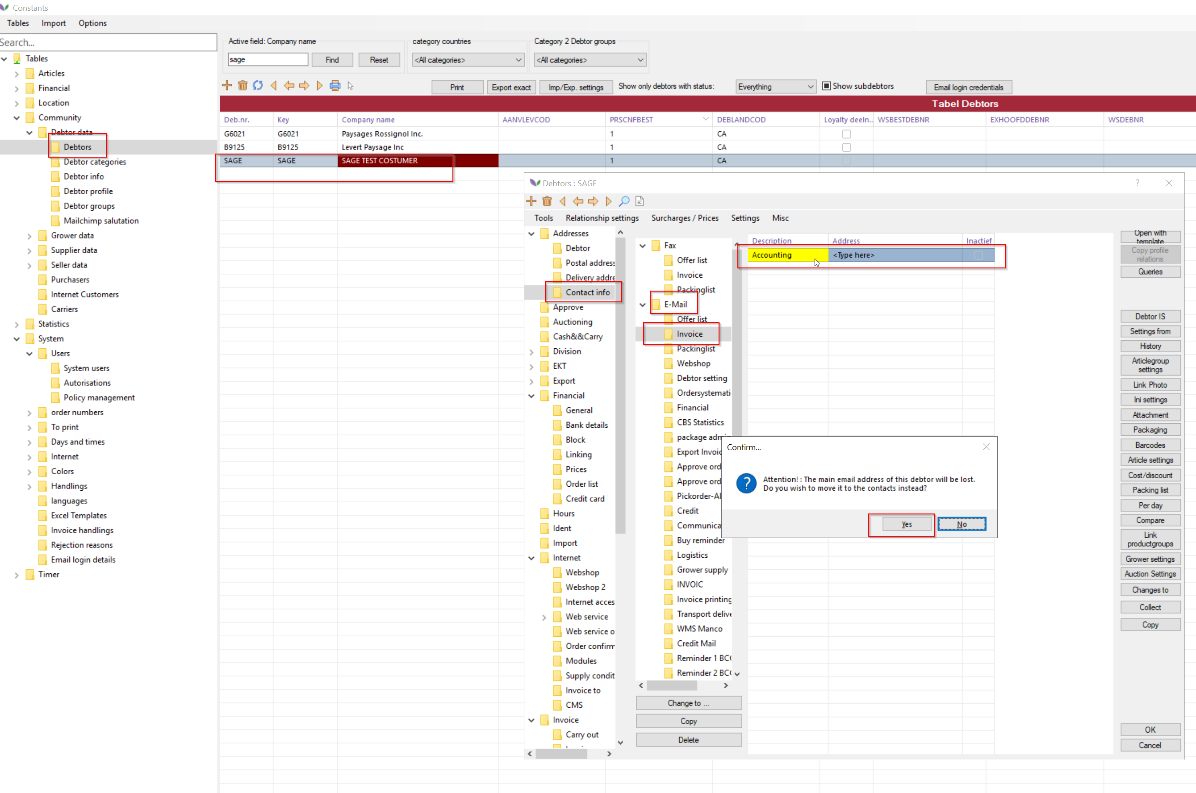Open the Import menu
Screen dimensions: 1196x793
point(54,23)
